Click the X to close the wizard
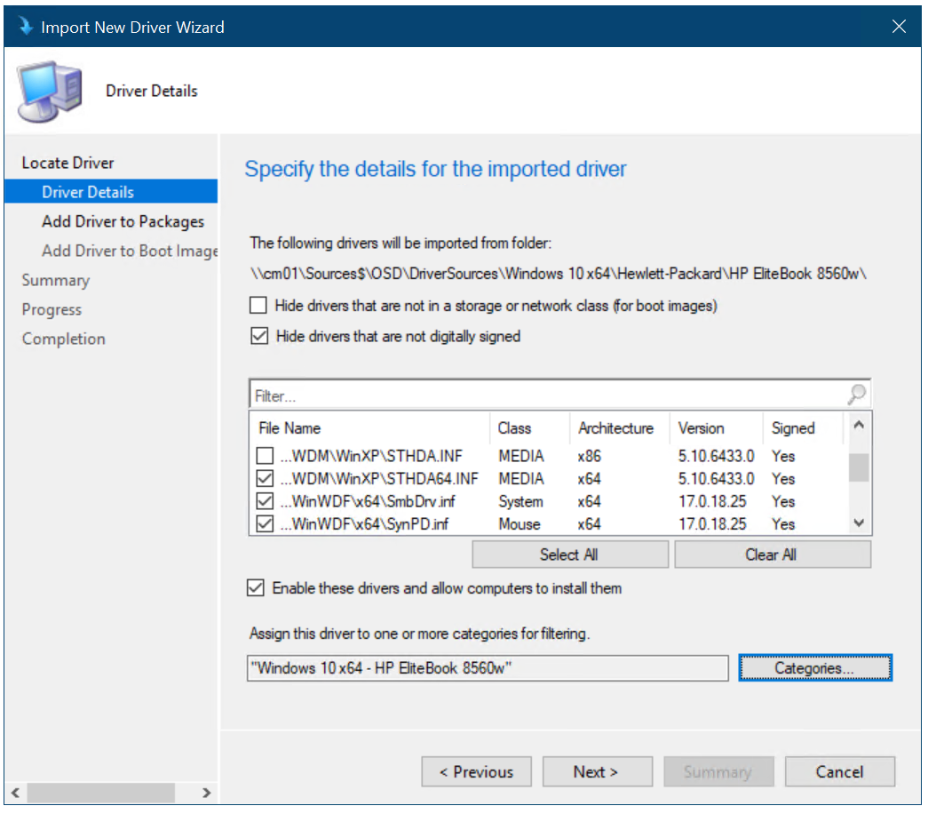 [899, 26]
